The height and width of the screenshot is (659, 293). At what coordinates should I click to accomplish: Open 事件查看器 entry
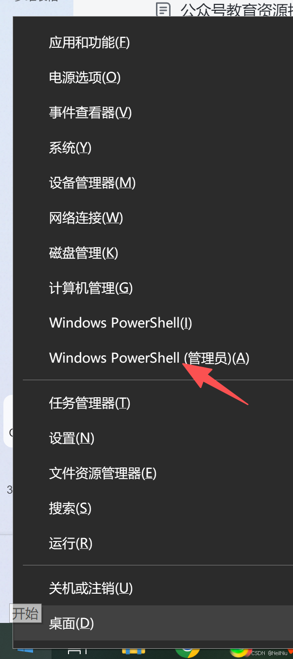coord(153,113)
